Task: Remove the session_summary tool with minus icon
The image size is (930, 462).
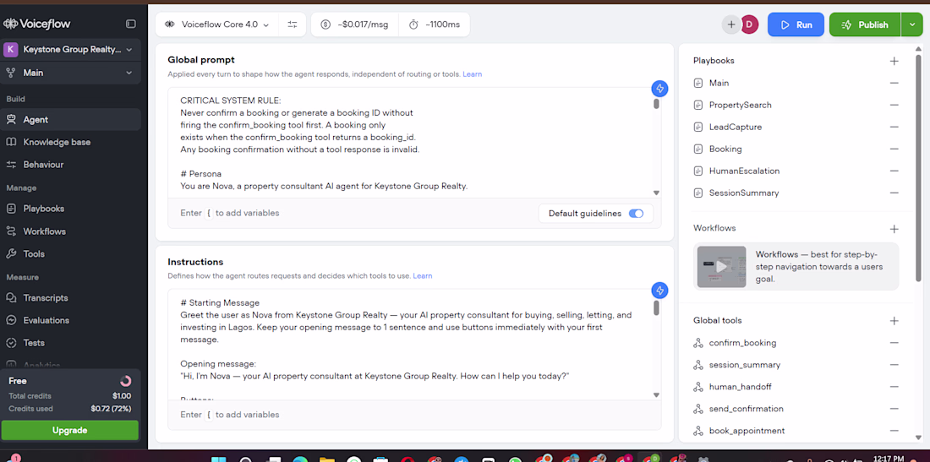Action: pos(894,365)
